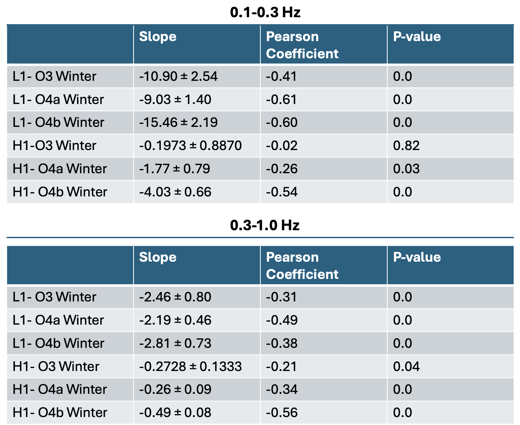Click the cell "-0.2728 ± 0.1333"
The width and height of the screenshot is (520, 425).
(190, 366)
